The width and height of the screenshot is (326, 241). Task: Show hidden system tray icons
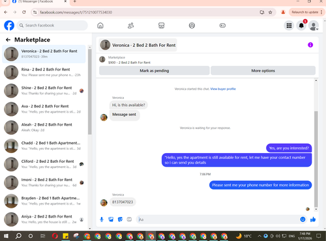tap(259, 236)
